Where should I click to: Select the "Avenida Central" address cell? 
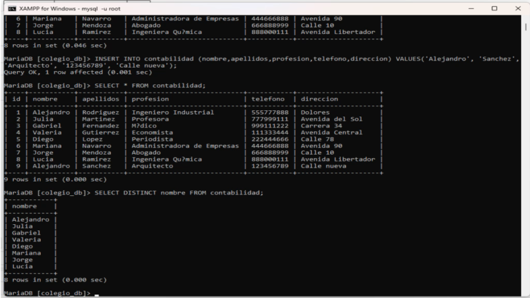(x=331, y=132)
